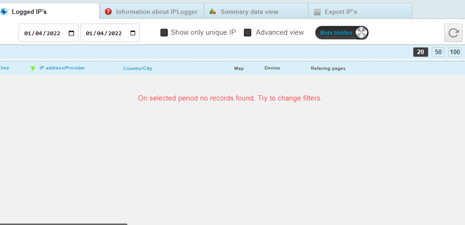465x225 pixels.
Task: Show 50 records per page
Action: pyautogui.click(x=438, y=52)
